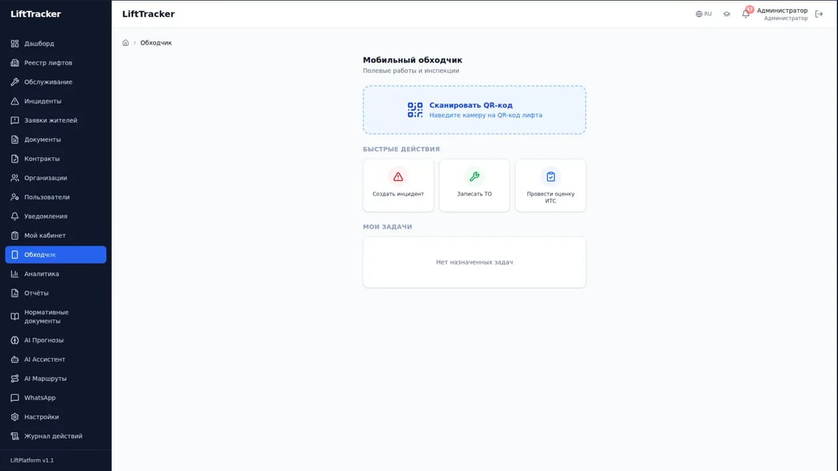Click the red warning triangle incident icon

[x=398, y=177]
